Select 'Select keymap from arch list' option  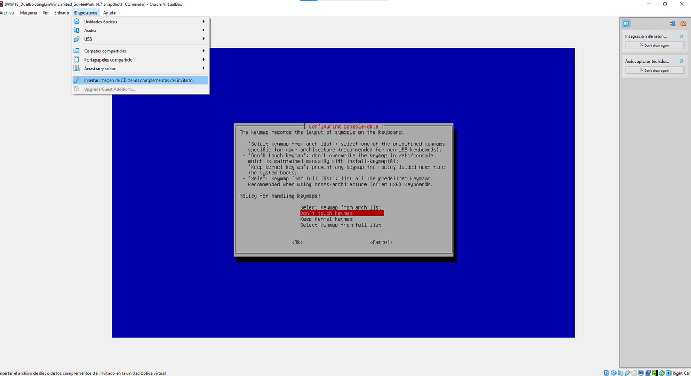tap(341, 207)
